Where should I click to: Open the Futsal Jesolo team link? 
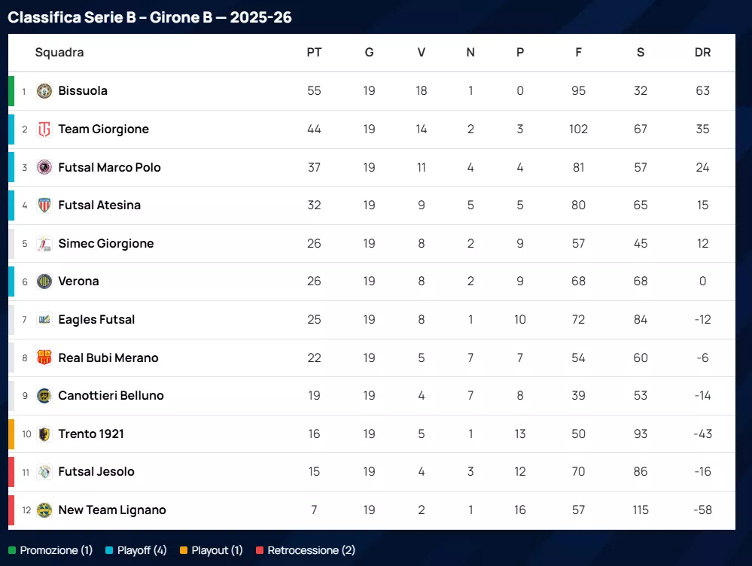click(x=96, y=472)
